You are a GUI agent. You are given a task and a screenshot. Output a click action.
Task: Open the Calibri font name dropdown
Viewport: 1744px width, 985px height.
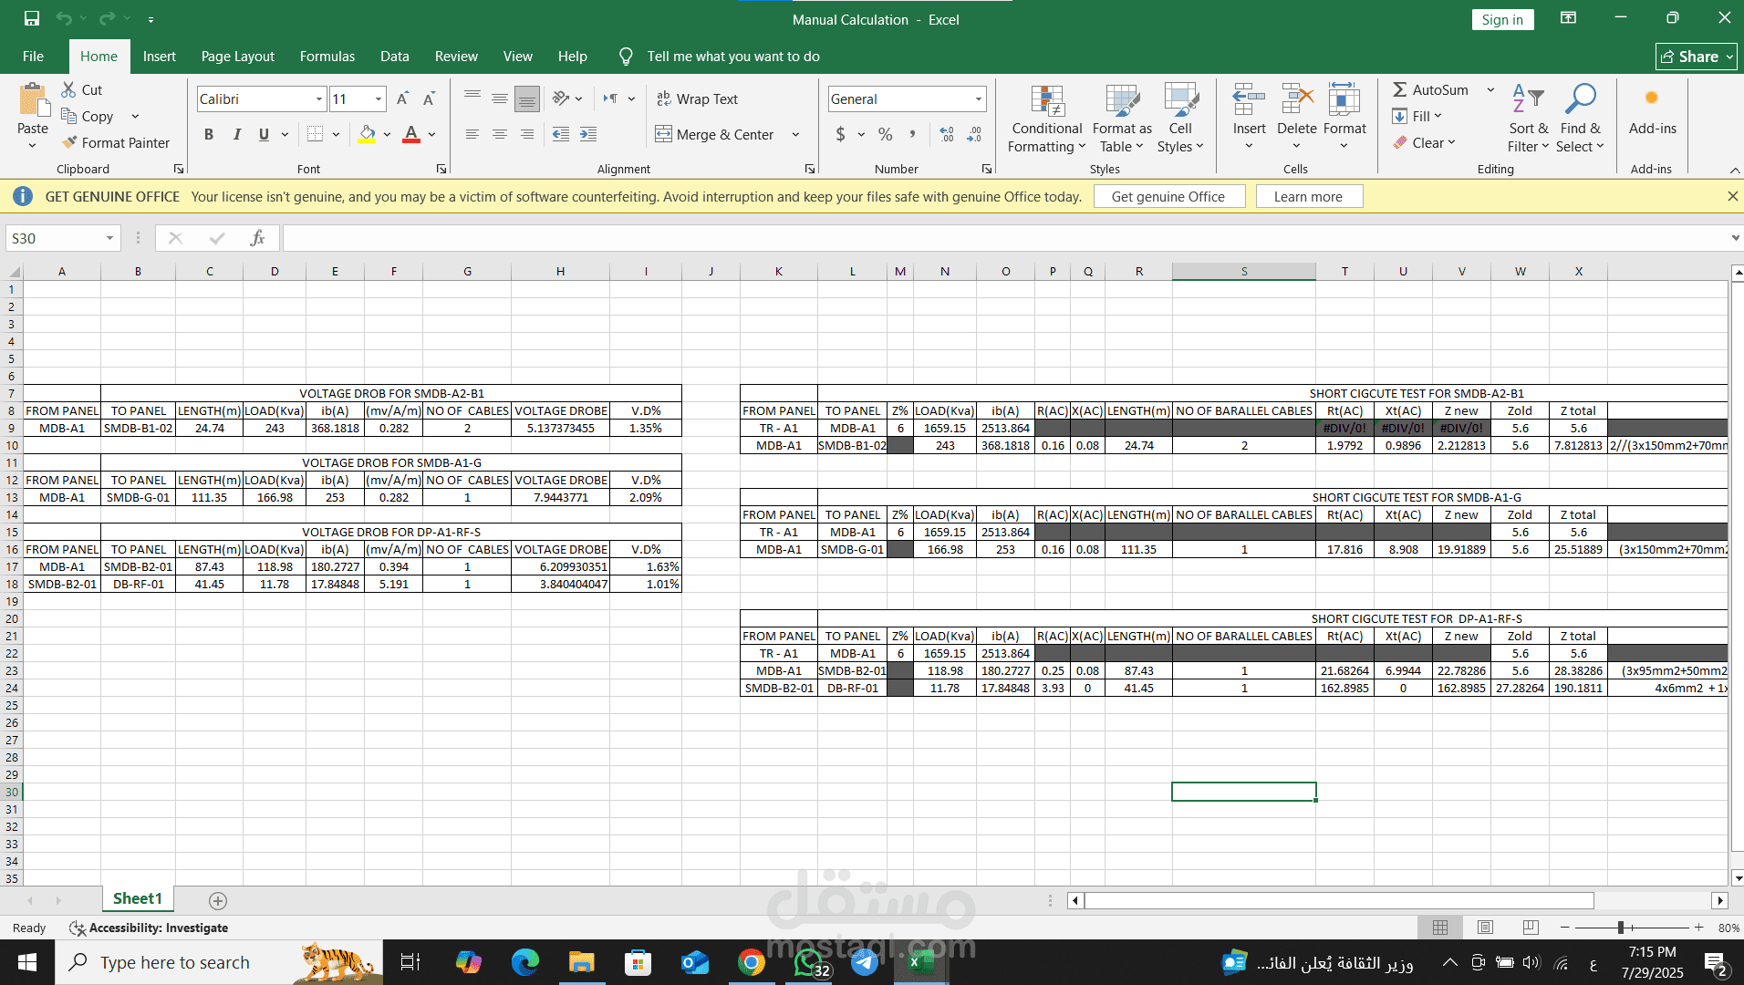point(319,98)
